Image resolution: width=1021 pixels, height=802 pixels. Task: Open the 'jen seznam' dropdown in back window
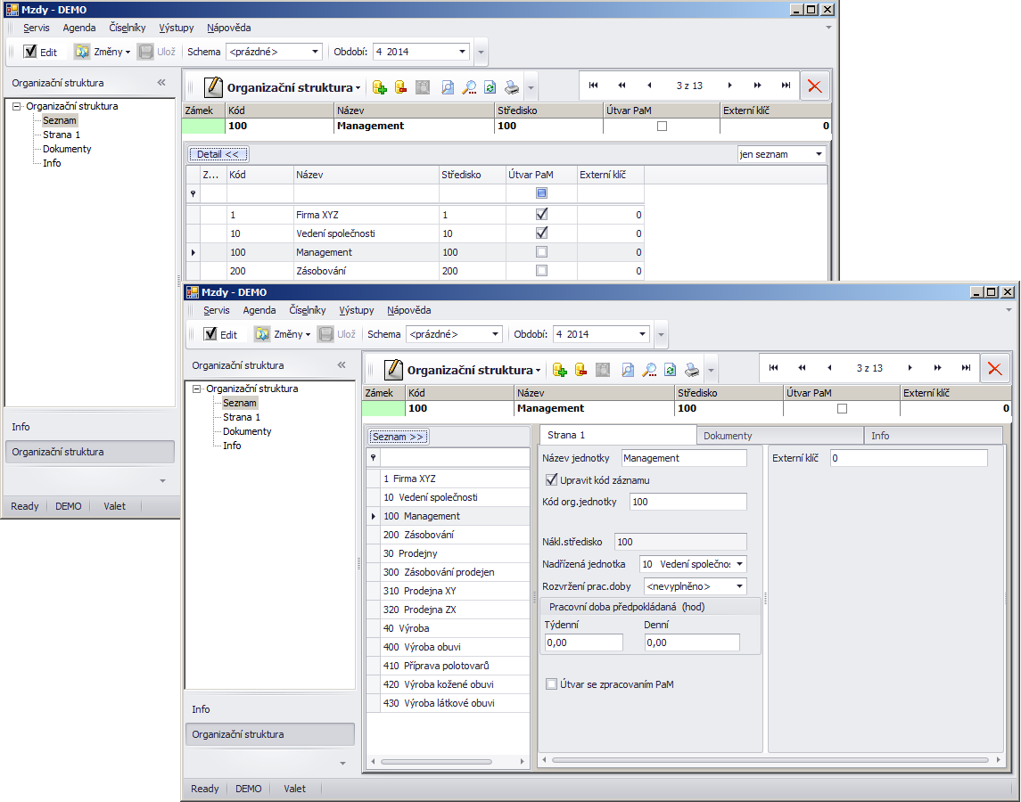[x=819, y=154]
